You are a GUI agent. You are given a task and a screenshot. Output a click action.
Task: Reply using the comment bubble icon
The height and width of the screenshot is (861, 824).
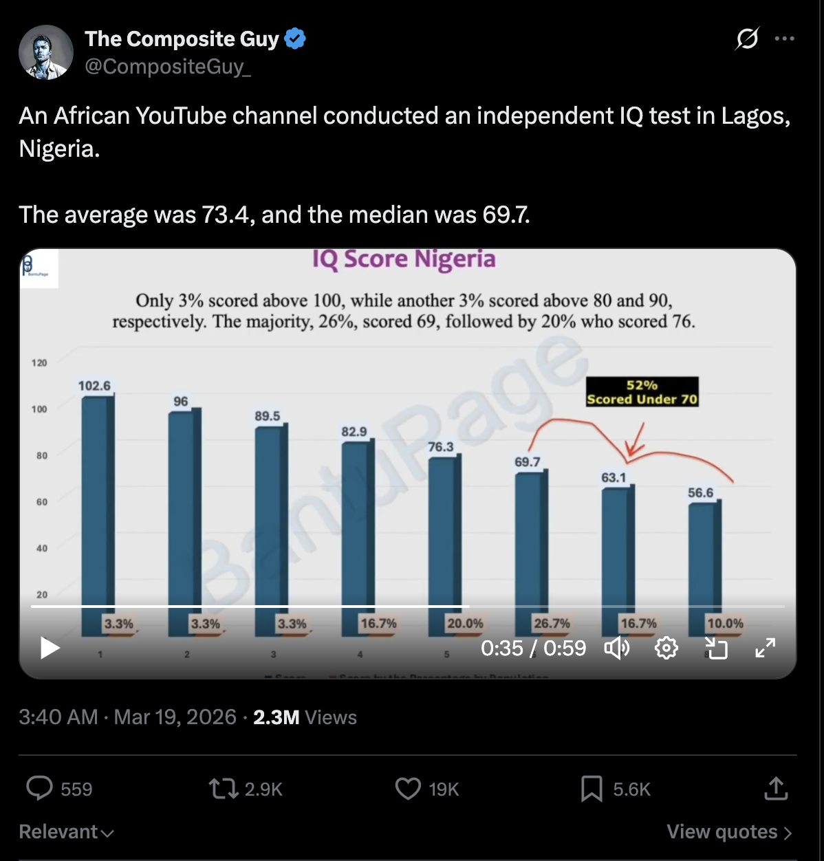39,788
